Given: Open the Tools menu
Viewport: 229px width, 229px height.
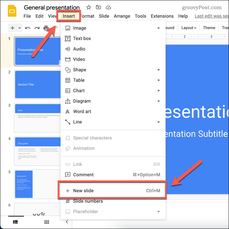Looking at the screenshot, I should (x=140, y=16).
